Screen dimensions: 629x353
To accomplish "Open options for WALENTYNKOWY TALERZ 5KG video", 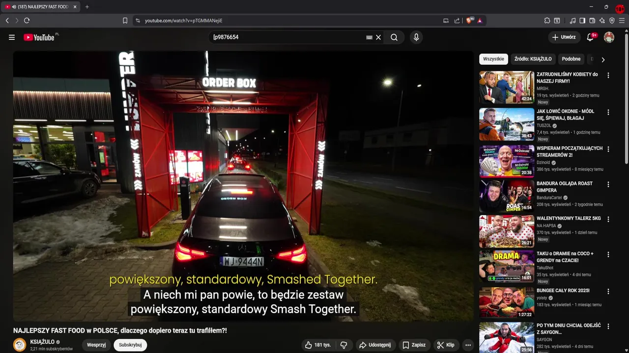I will 608,219.
